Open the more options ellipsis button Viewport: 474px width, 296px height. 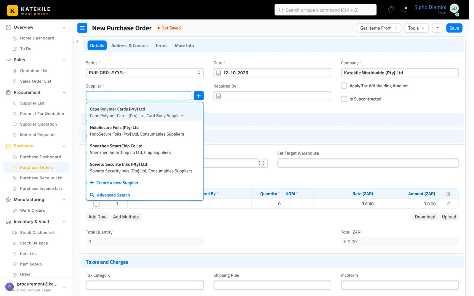click(x=437, y=28)
